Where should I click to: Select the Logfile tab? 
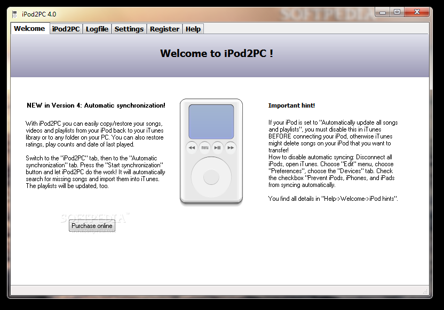[x=97, y=29]
